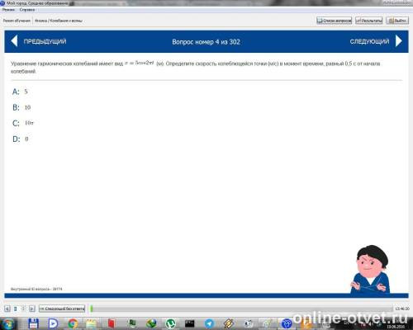Click small next-page arrow at bottom left
This screenshot has height=330, width=413.
coord(32,309)
